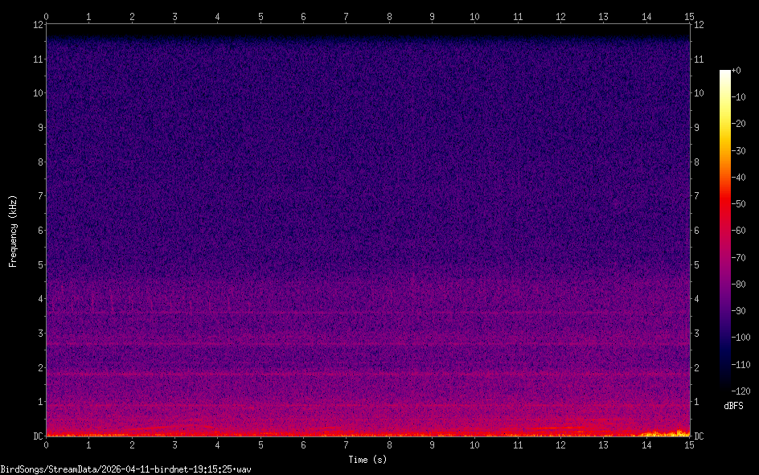Select the 15 label on top time axis

point(688,15)
